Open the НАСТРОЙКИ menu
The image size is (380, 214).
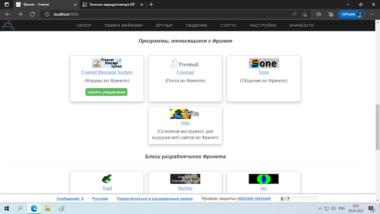tap(263, 25)
